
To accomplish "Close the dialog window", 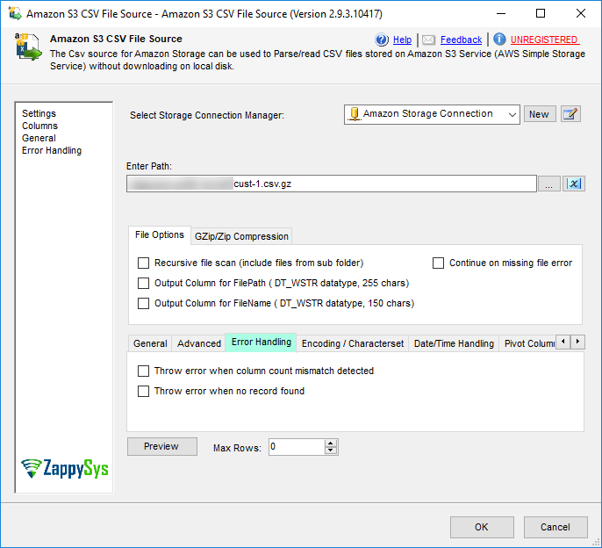I will 581,13.
